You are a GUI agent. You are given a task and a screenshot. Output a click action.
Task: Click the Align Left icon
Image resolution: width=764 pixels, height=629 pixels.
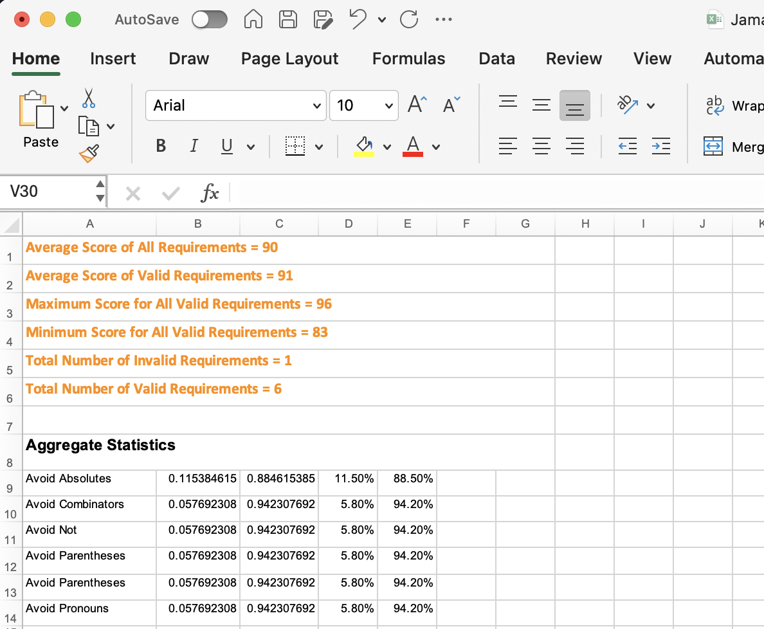click(507, 146)
